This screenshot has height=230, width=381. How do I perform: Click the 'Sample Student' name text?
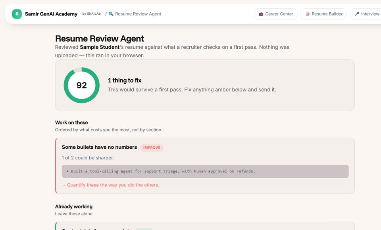(100, 47)
